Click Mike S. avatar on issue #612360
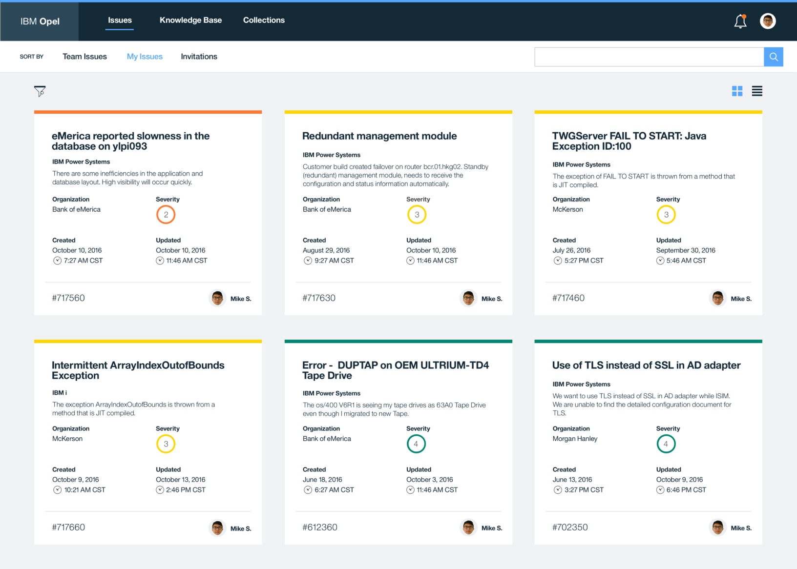797x569 pixels. [x=468, y=528]
